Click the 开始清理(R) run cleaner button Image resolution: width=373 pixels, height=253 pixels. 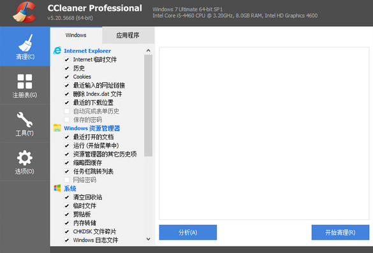pyautogui.click(x=340, y=233)
